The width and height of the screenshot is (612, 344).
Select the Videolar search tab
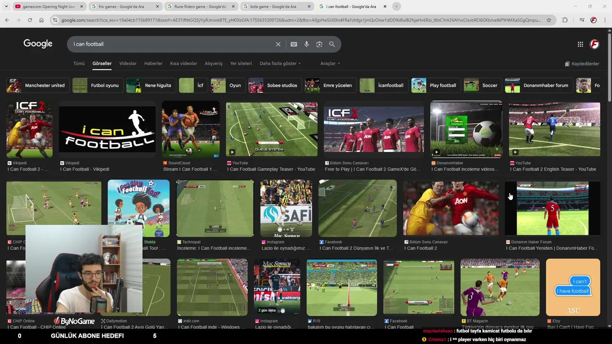(x=128, y=64)
